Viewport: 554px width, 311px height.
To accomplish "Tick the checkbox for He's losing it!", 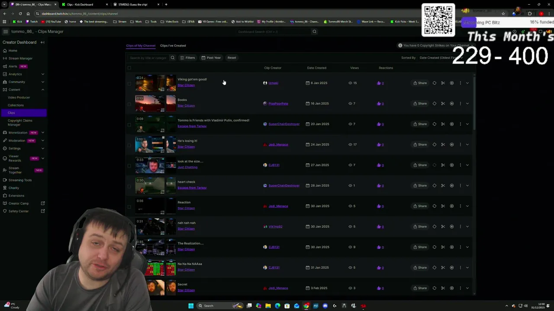I will click(129, 145).
